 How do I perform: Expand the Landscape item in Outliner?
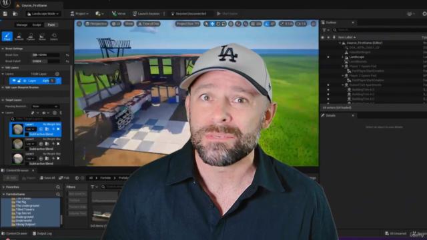click(x=342, y=57)
